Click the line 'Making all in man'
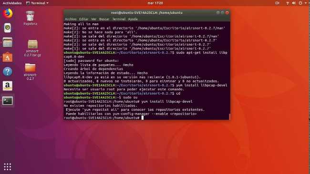 [81, 24]
